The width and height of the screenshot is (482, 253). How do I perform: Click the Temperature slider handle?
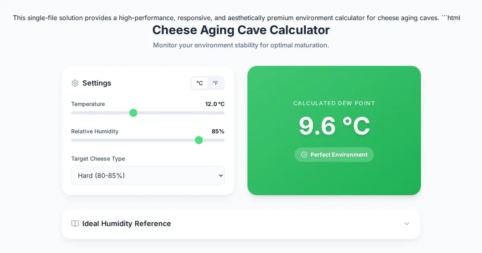133,113
